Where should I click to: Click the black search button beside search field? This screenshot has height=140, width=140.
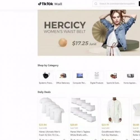tap(139, 4)
